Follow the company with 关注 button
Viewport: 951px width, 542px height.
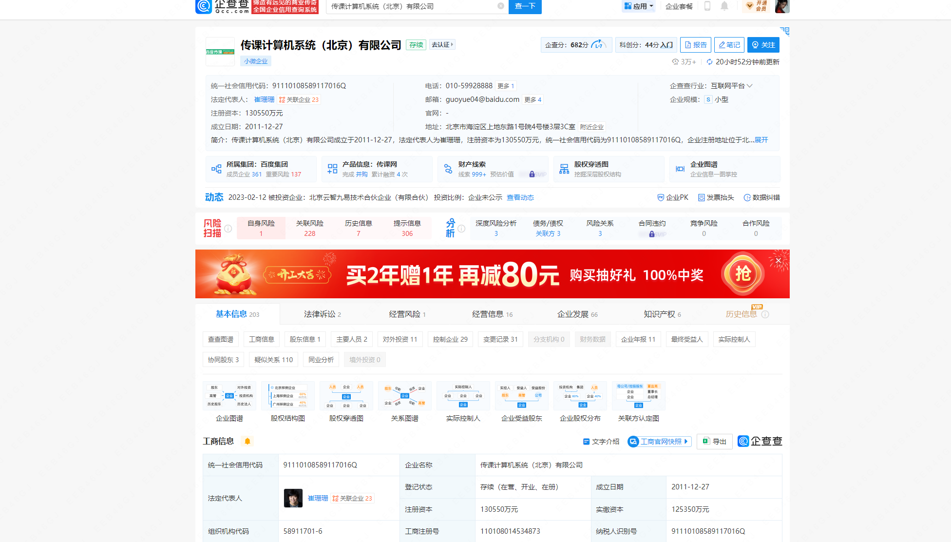click(x=763, y=45)
